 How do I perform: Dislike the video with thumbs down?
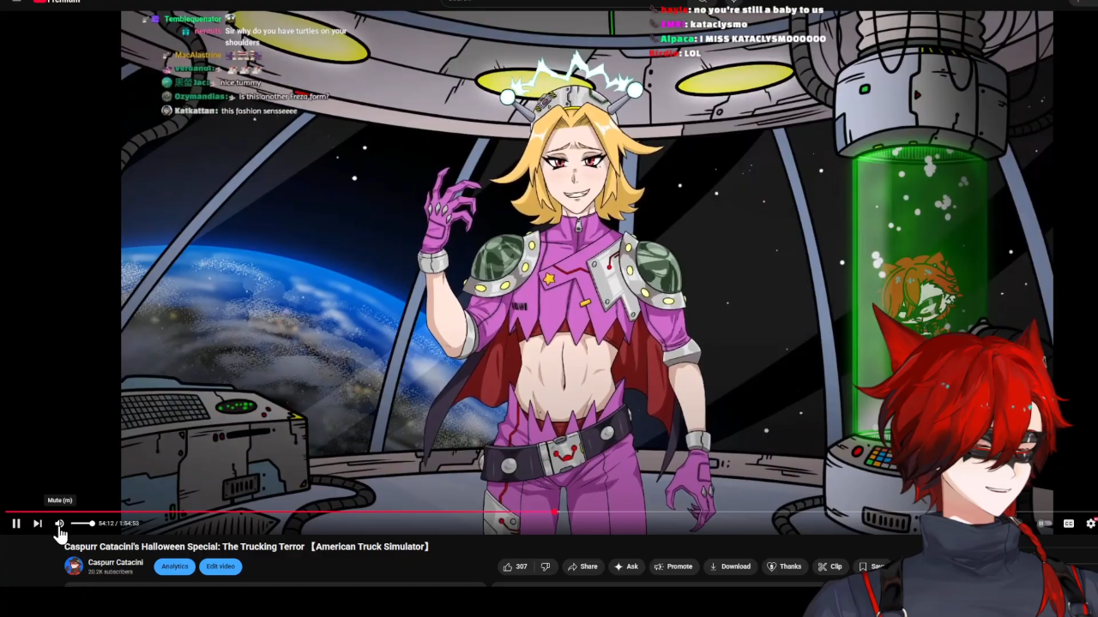pyautogui.click(x=545, y=566)
